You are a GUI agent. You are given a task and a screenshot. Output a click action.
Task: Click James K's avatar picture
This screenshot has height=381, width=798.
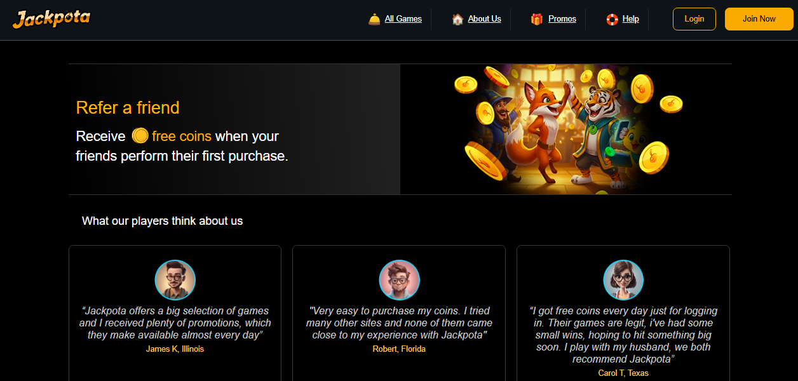[175, 280]
